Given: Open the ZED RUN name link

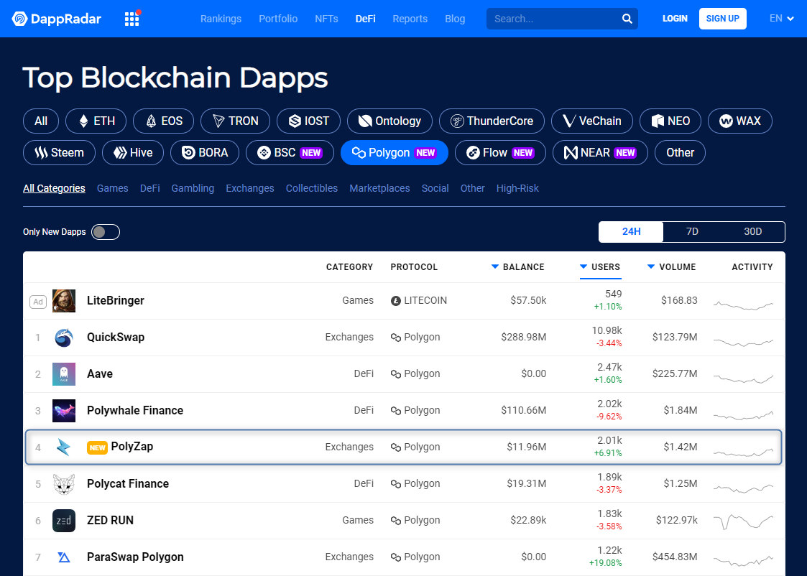Looking at the screenshot, I should 110,521.
